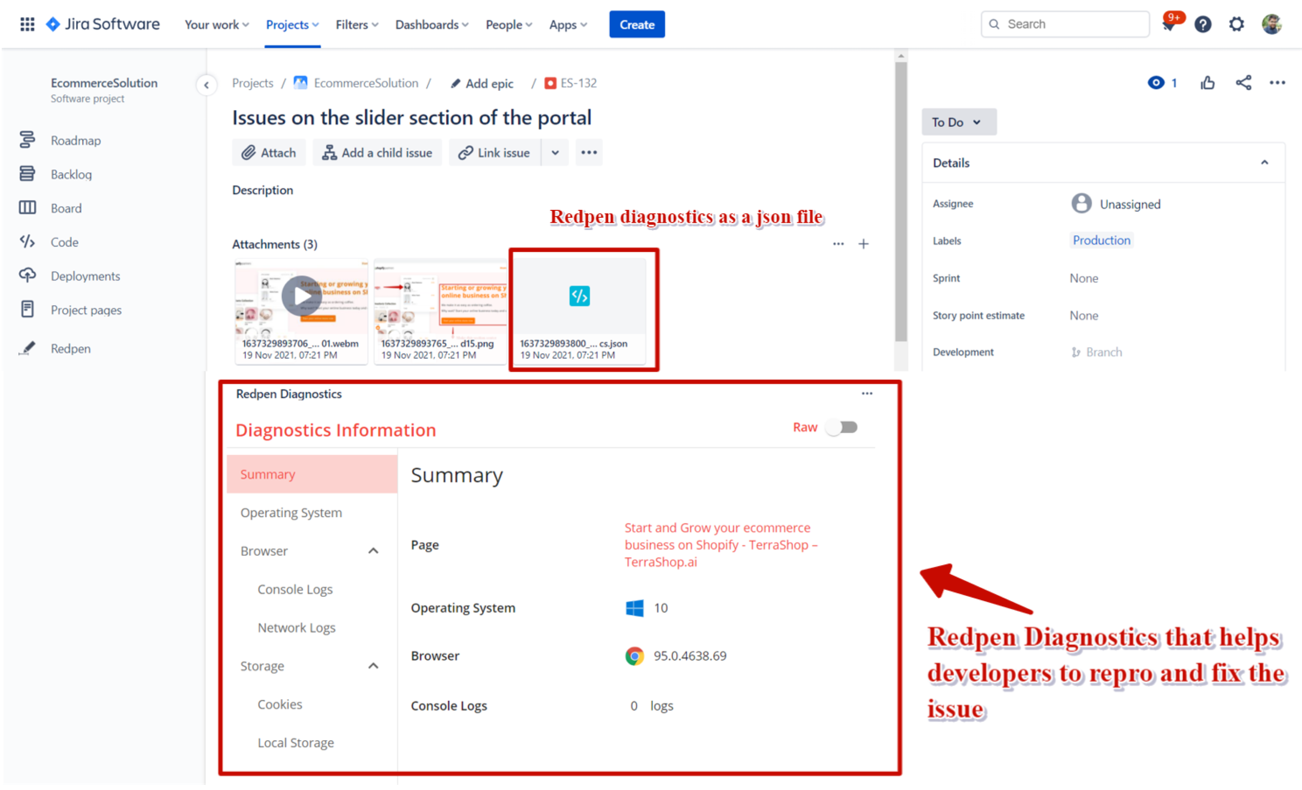Open Projects dropdown menu
1302x790 pixels.
(x=292, y=25)
